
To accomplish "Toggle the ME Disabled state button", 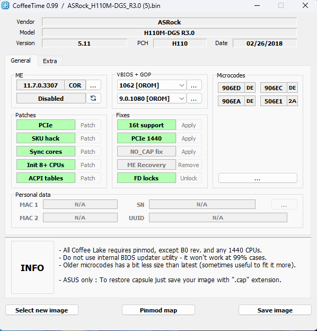I will coord(51,98).
